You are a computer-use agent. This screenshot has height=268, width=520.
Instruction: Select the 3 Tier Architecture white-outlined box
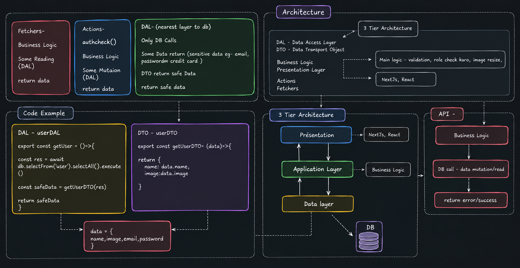(x=388, y=29)
